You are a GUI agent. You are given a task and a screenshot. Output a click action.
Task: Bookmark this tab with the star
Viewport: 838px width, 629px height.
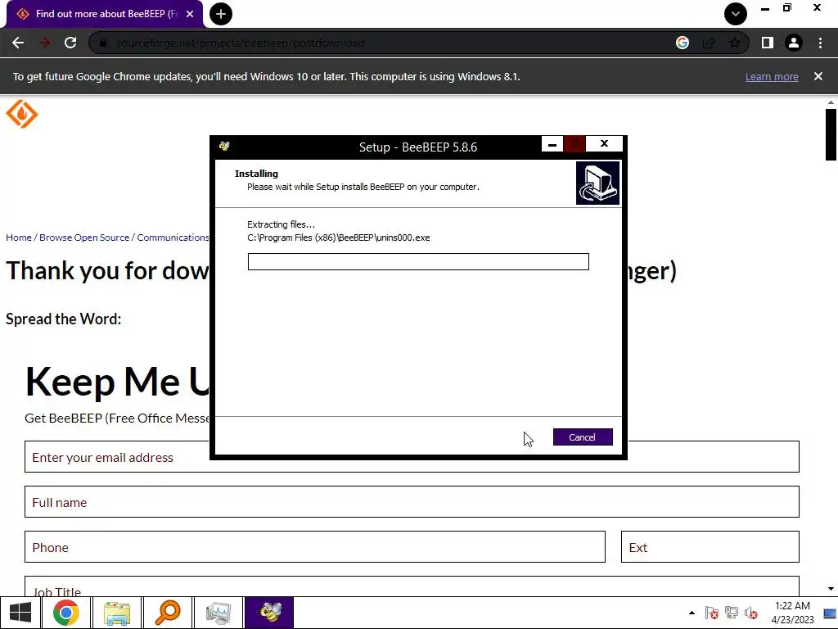[735, 43]
